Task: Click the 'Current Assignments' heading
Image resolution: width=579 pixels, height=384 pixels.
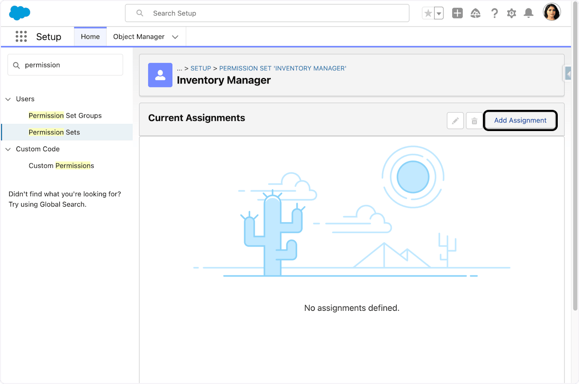Action: pyautogui.click(x=196, y=118)
